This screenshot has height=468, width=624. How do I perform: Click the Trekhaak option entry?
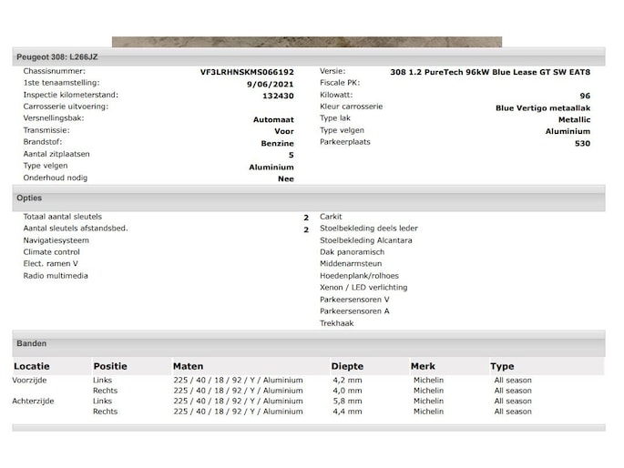(336, 323)
